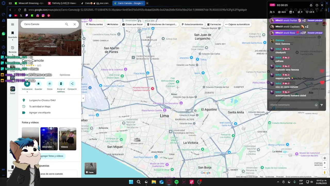Screen dimensions: 330x186
Task: Select the Cajeros automáticos chip
Action: click(x=237, y=24)
